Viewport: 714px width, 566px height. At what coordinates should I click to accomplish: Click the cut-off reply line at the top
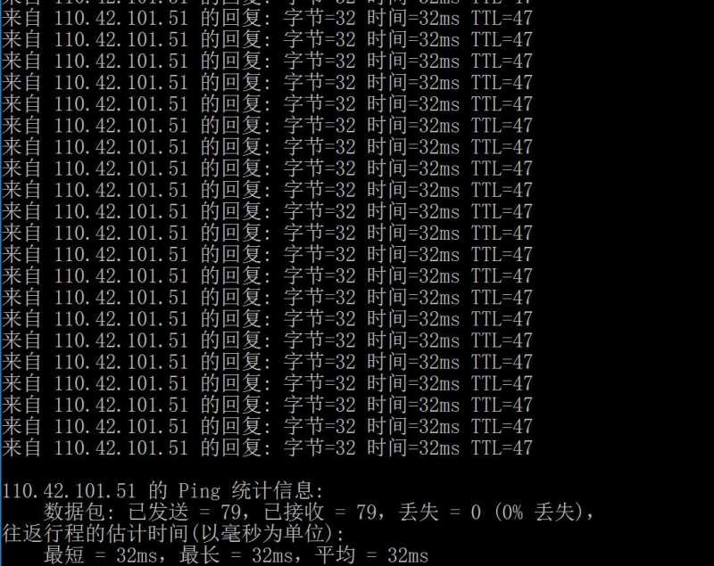267,3
